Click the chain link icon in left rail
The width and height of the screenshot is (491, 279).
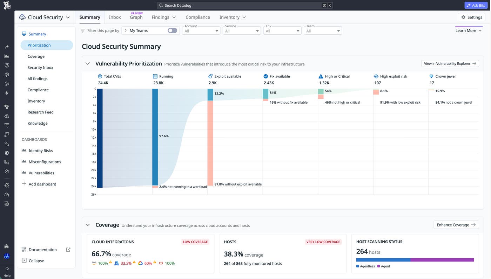pos(7,144)
